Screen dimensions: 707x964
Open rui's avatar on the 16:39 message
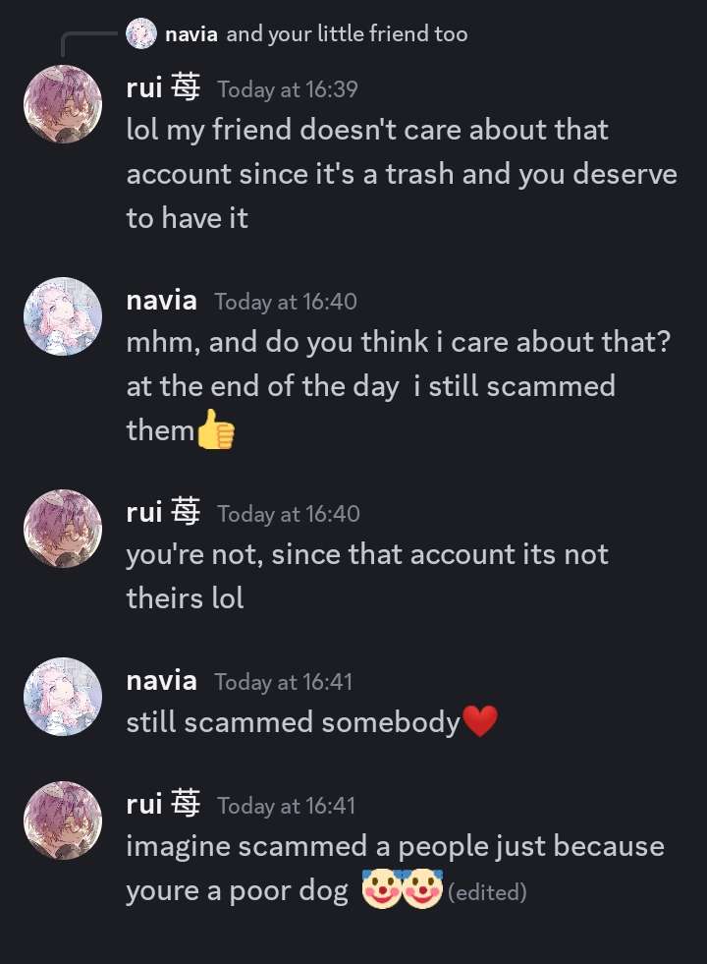(63, 104)
